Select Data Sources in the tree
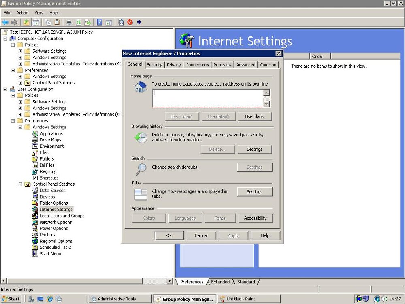The height and width of the screenshot is (304, 405). click(52, 191)
